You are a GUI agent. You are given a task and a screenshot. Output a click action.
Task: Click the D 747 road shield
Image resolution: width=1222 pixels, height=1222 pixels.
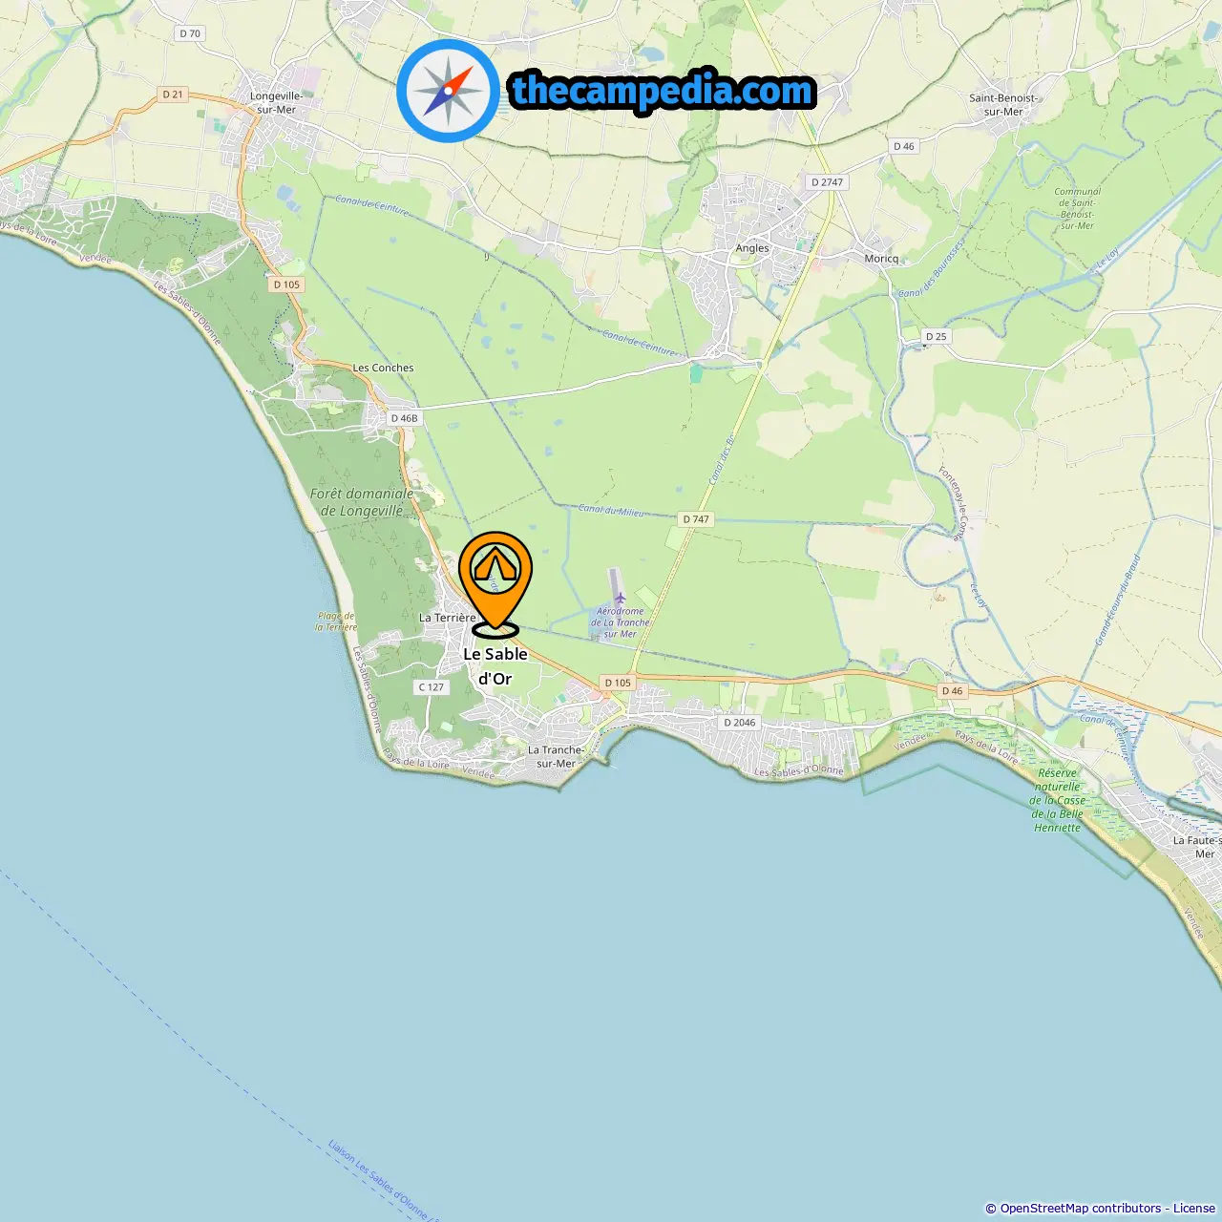coord(696,519)
